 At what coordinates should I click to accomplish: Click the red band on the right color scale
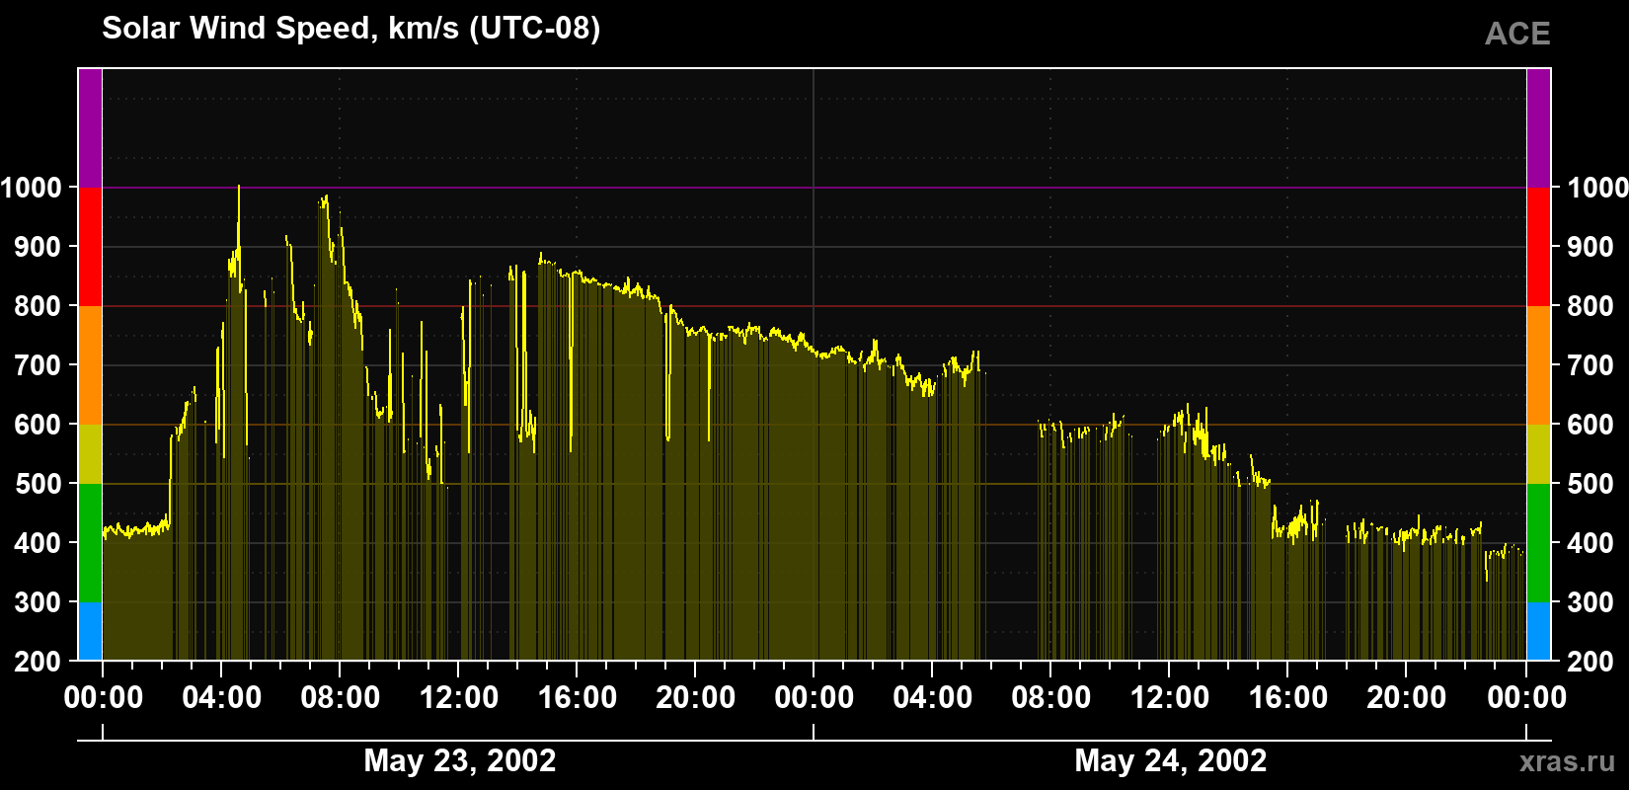[1538, 247]
